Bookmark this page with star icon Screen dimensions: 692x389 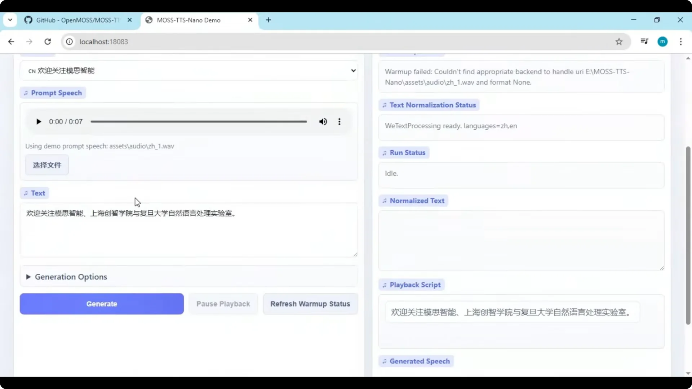pos(619,42)
